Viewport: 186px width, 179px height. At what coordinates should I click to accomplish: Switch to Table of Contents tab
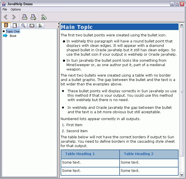point(6,25)
